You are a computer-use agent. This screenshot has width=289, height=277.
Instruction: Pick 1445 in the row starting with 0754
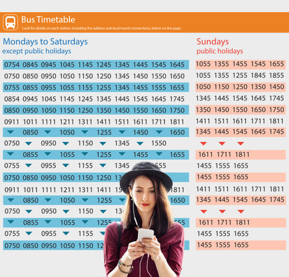(141, 65)
